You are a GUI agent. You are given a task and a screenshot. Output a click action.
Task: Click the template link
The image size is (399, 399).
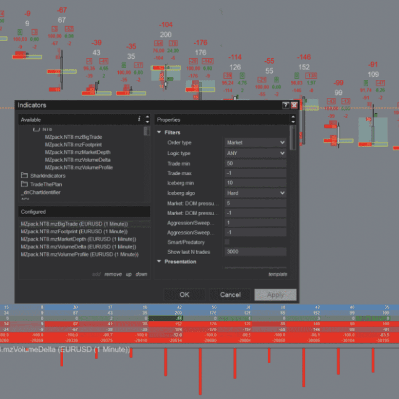277,274
